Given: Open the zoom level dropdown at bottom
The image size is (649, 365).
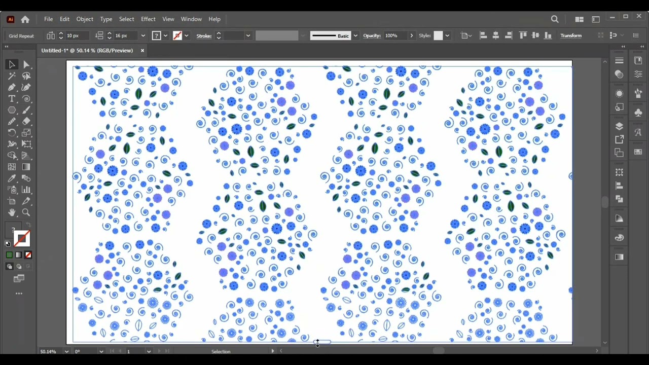Looking at the screenshot, I should (66, 351).
